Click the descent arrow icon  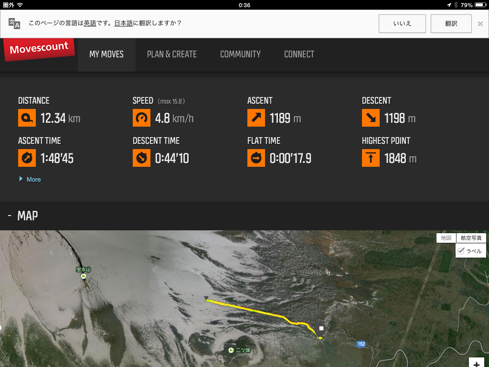(x=371, y=118)
